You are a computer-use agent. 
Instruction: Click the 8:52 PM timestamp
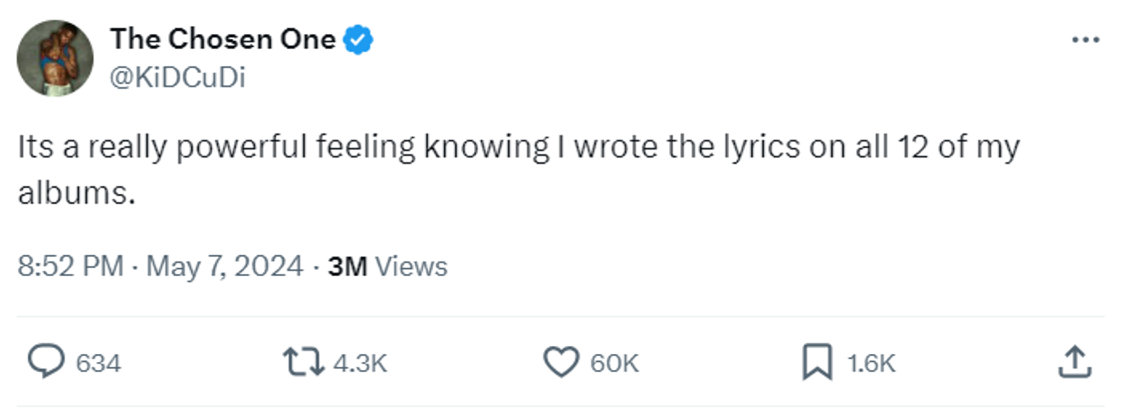click(70, 266)
